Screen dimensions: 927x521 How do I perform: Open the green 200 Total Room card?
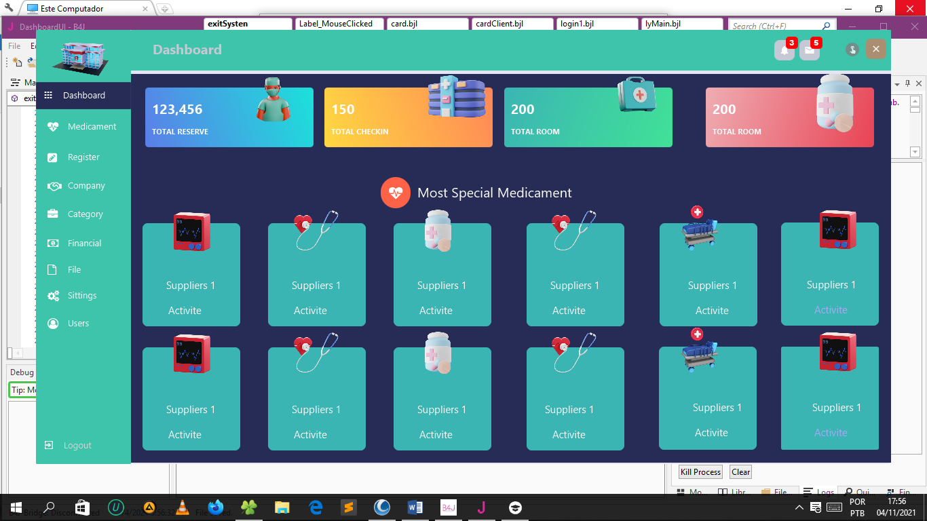(x=588, y=117)
